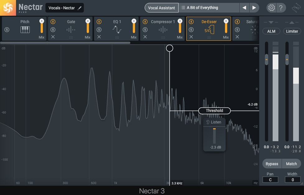The image size is (304, 195).
Task: Select the Pitch module piano icon
Action: [25, 30]
